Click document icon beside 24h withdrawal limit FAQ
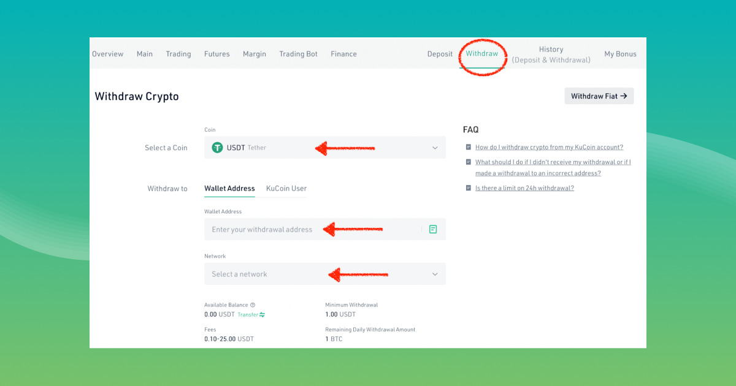 468,189
